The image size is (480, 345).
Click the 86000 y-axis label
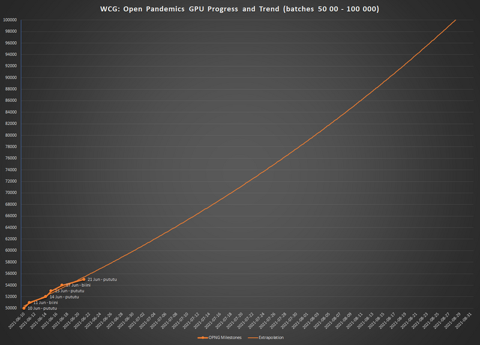[11, 101]
